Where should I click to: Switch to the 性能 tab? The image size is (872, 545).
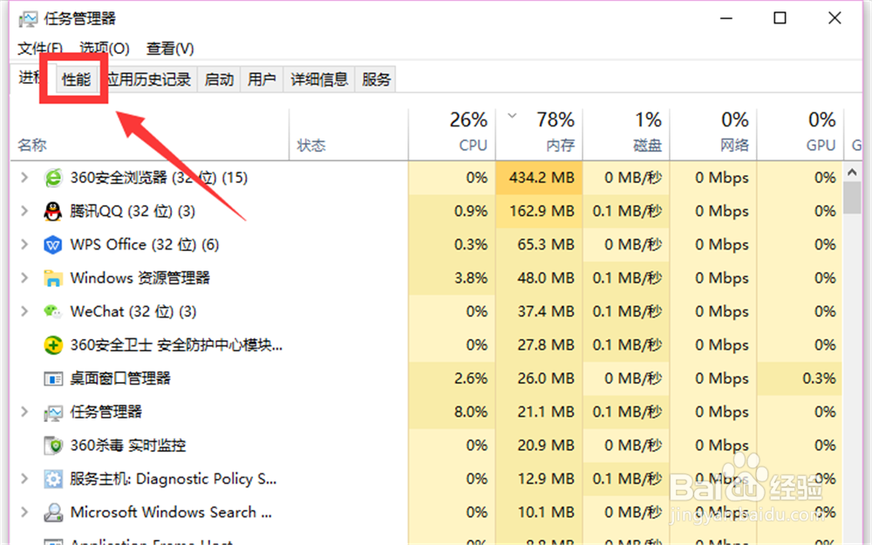point(76,79)
